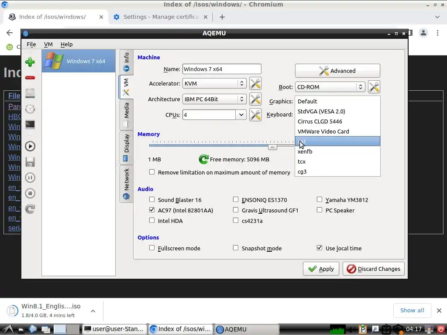447x335 pixels.
Task: Click the Apply button
Action: [321, 269]
